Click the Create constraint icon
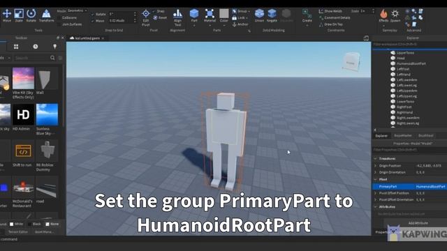The width and height of the screenshot is (447, 251). [307, 13]
